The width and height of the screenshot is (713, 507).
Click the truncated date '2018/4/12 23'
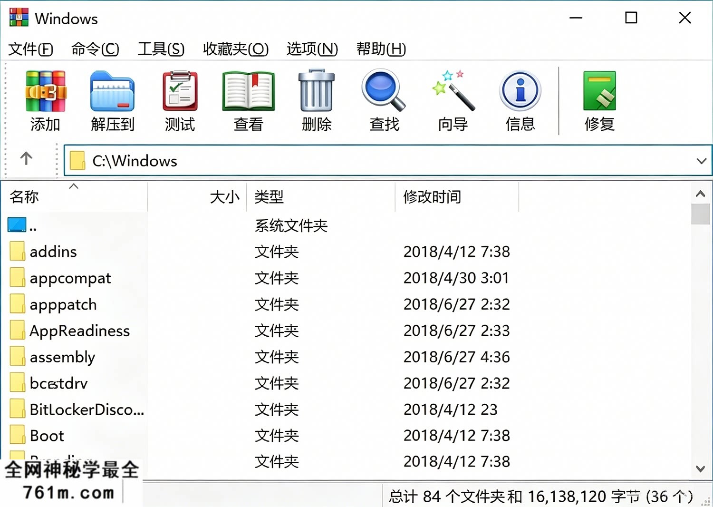click(451, 409)
